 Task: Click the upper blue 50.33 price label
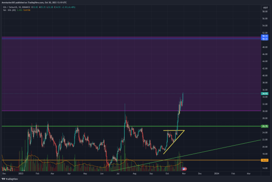point(265,36)
